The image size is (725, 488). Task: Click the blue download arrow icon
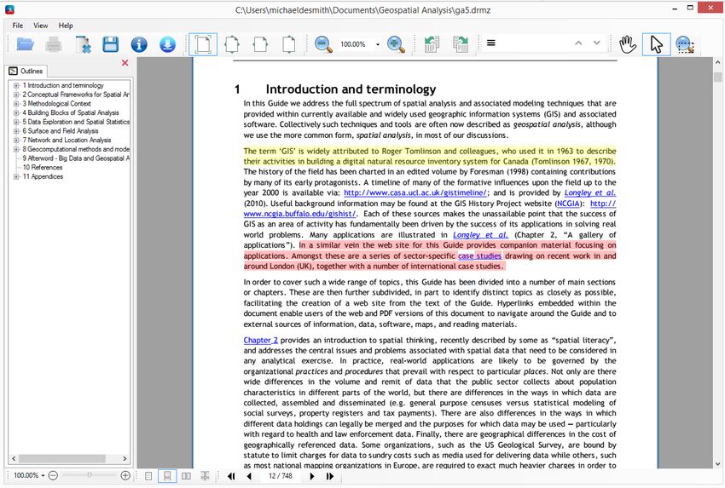[167, 44]
